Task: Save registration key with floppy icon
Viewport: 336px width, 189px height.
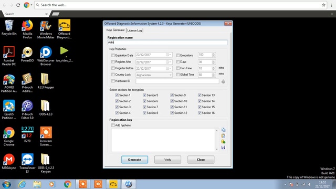Action: pyautogui.click(x=223, y=148)
